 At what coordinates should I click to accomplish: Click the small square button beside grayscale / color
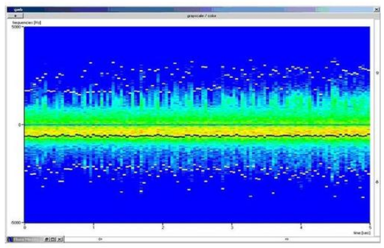(x=16, y=16)
